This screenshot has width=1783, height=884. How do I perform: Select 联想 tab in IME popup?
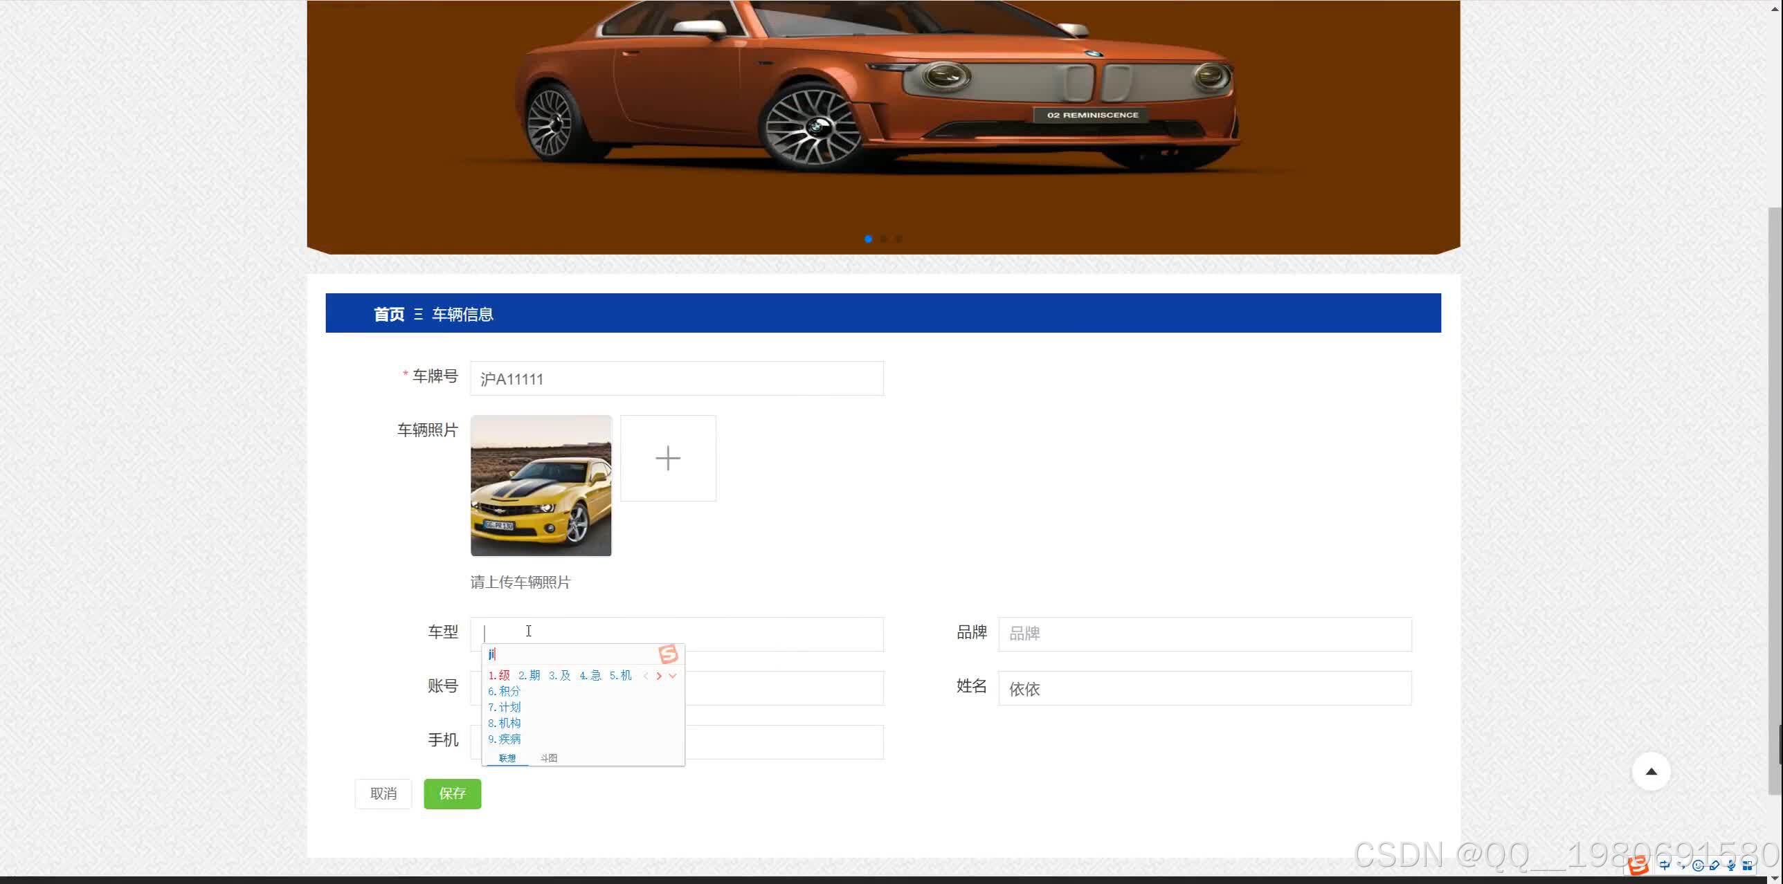(507, 758)
